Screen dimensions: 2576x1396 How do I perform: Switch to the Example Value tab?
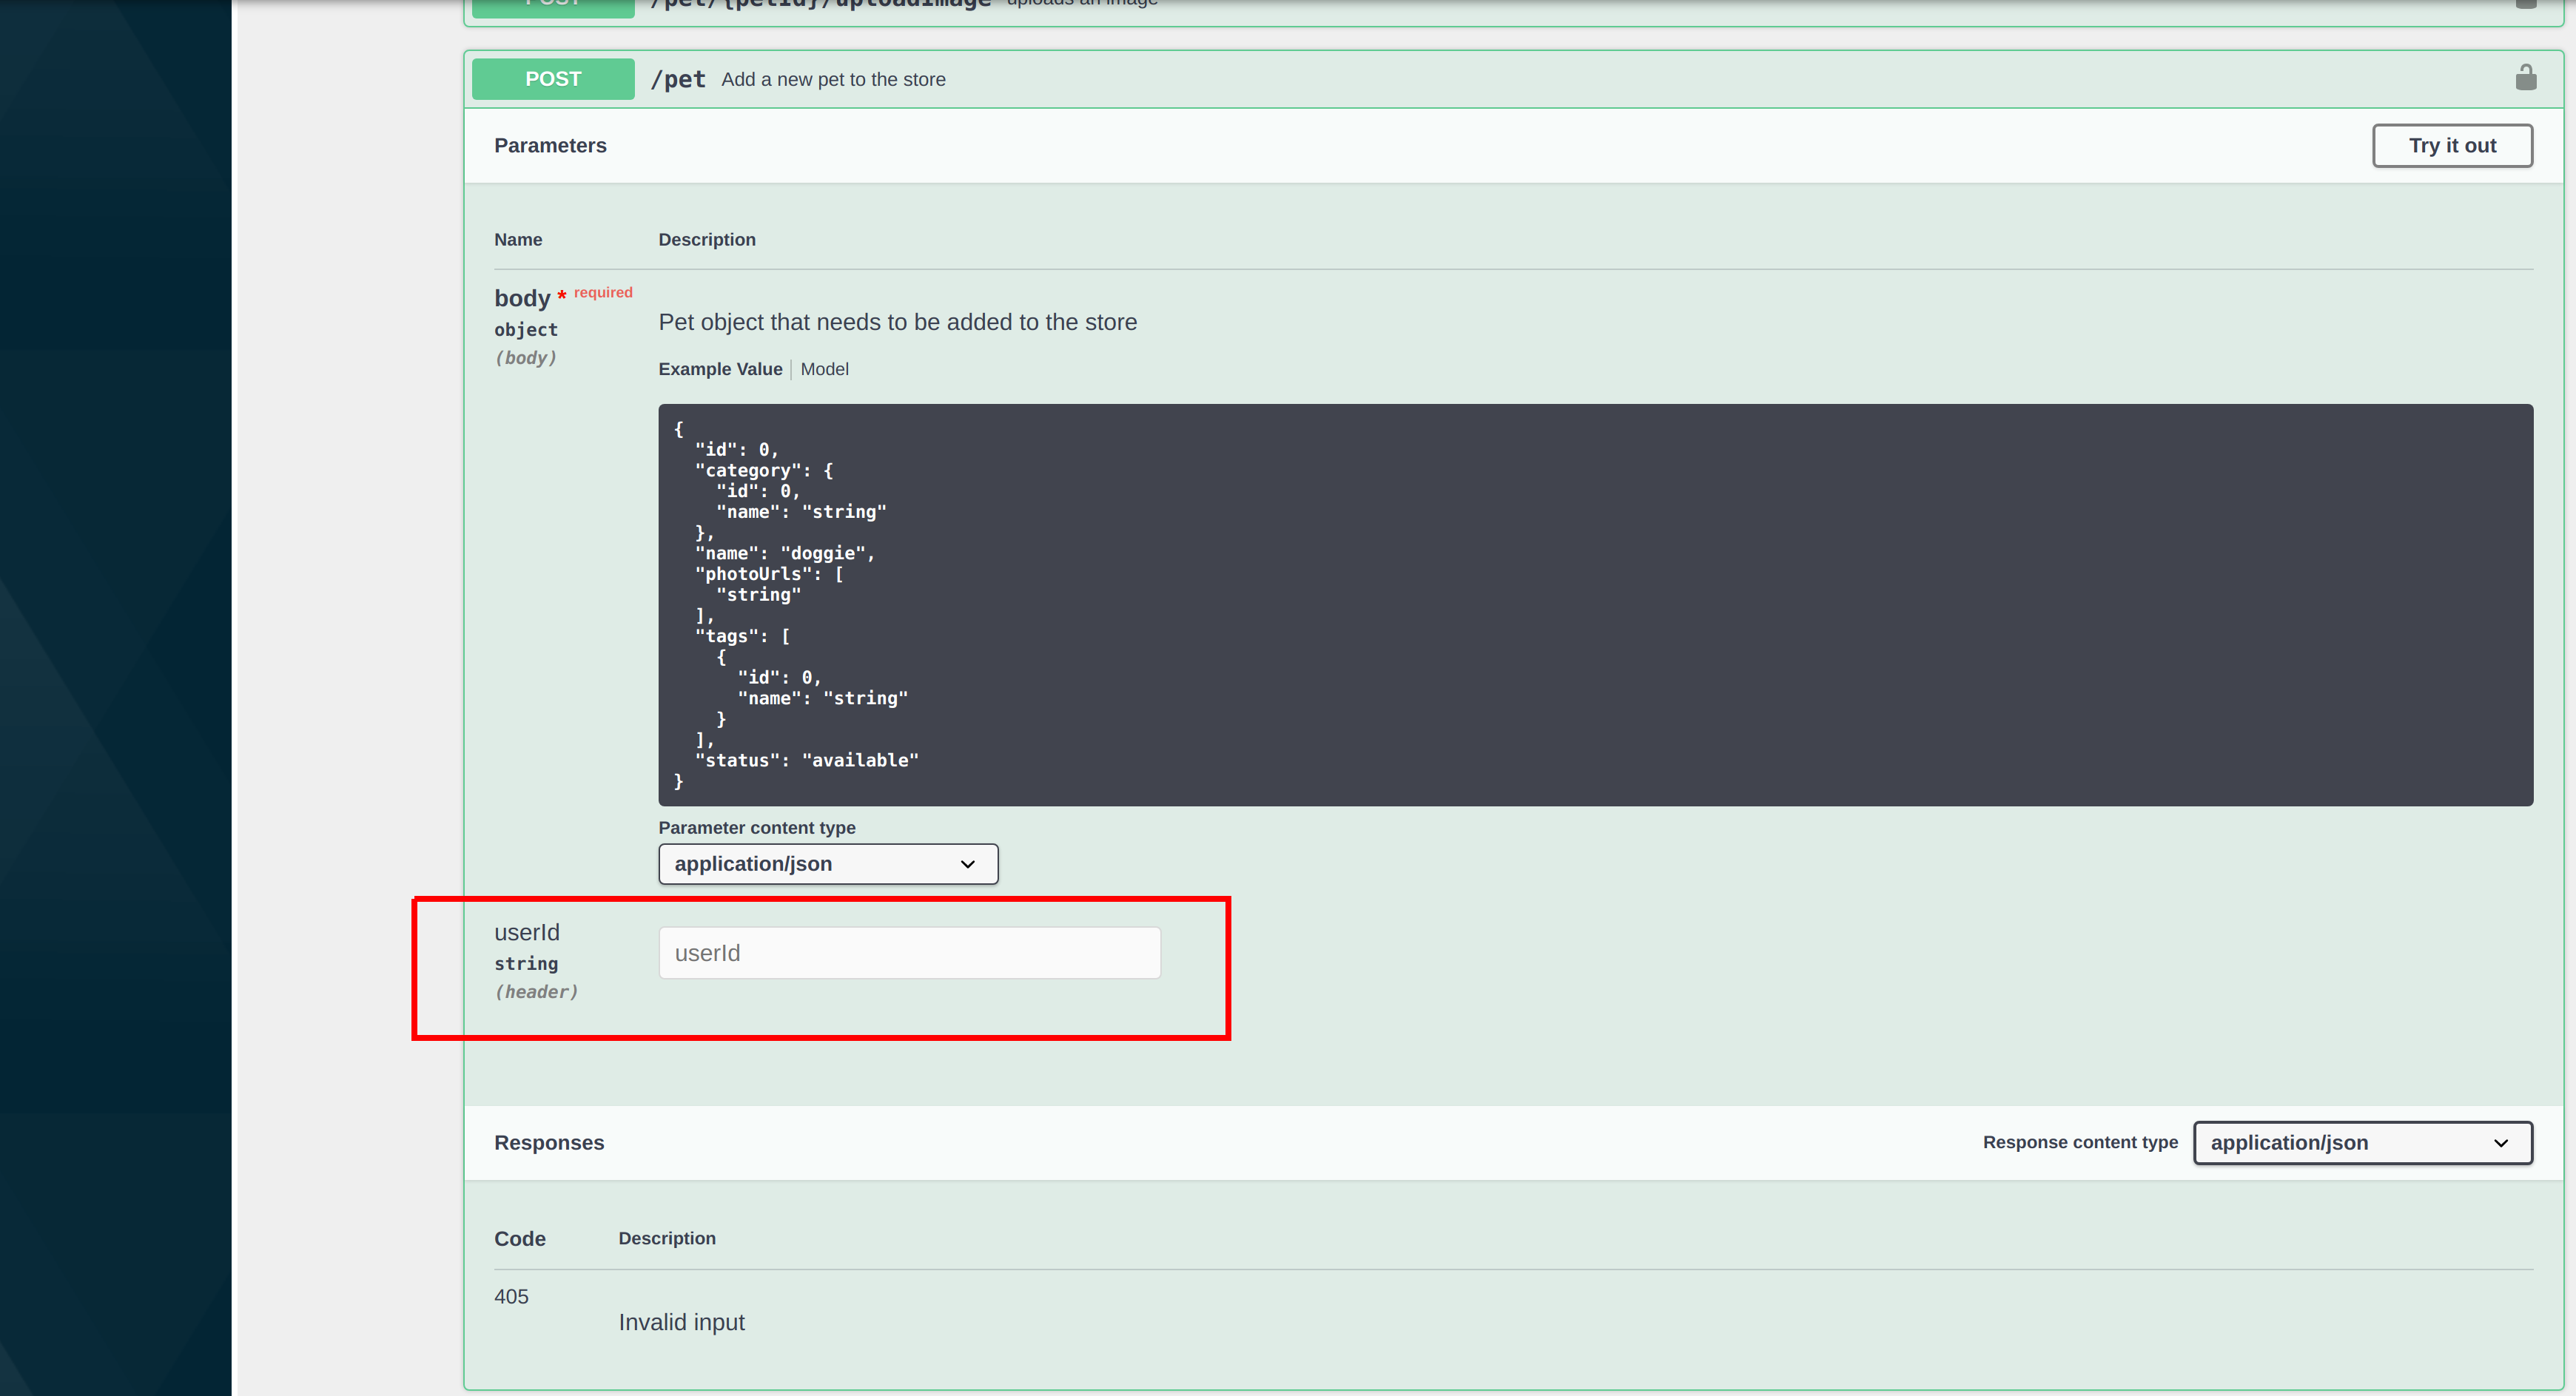(719, 369)
